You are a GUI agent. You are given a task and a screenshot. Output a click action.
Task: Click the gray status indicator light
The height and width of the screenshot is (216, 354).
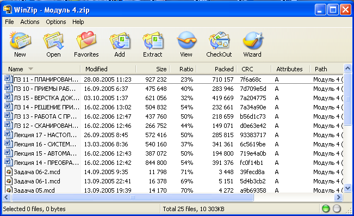point(337,208)
